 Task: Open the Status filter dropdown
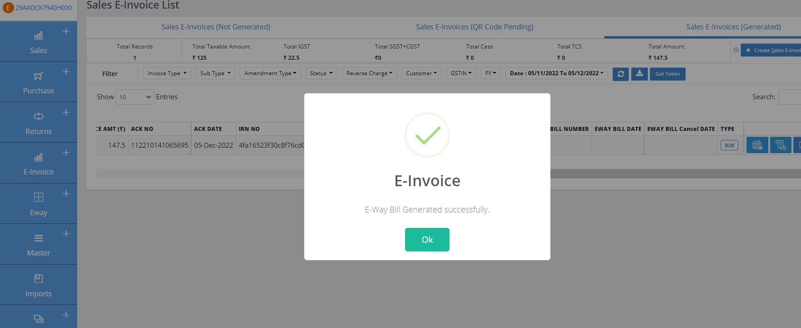(x=321, y=73)
